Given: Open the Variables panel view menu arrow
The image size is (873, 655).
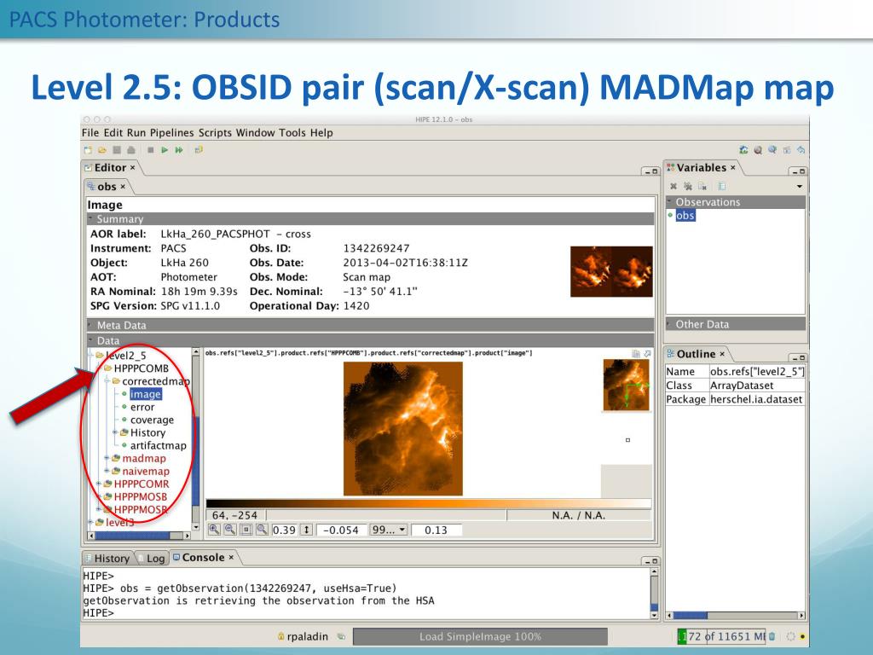Looking at the screenshot, I should click(799, 185).
